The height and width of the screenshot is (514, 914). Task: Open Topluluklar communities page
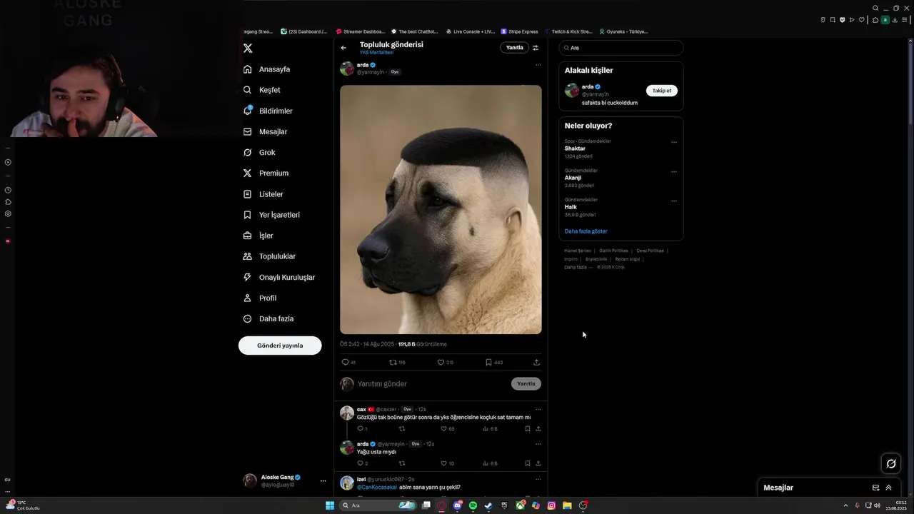[x=269, y=256]
